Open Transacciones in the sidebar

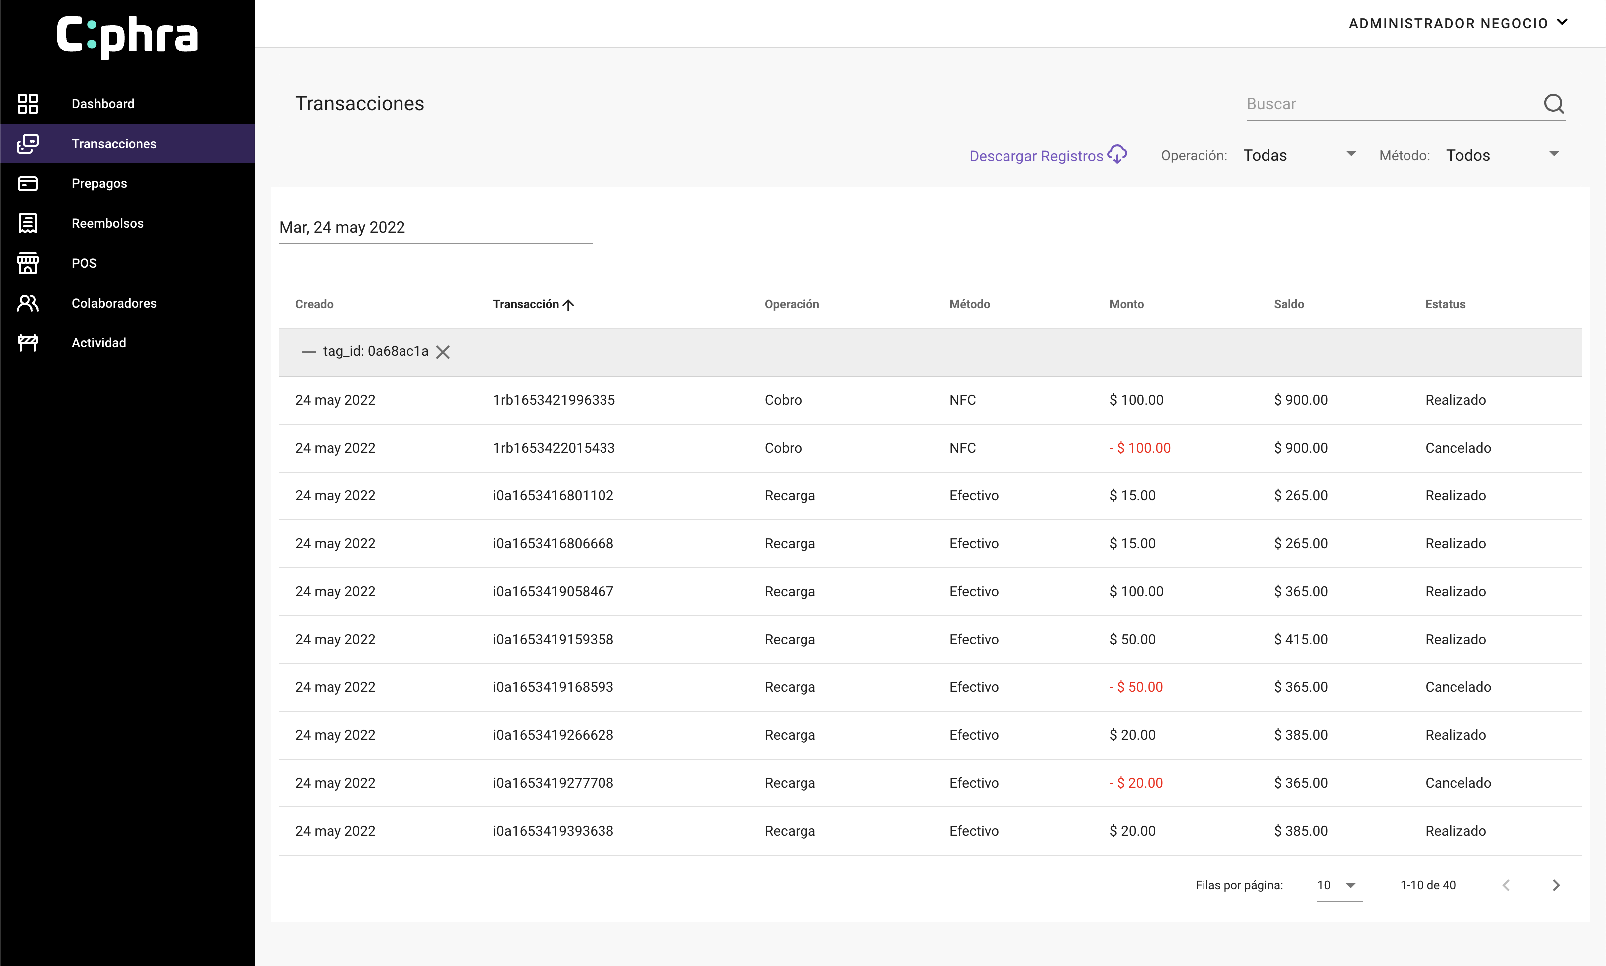click(x=114, y=143)
